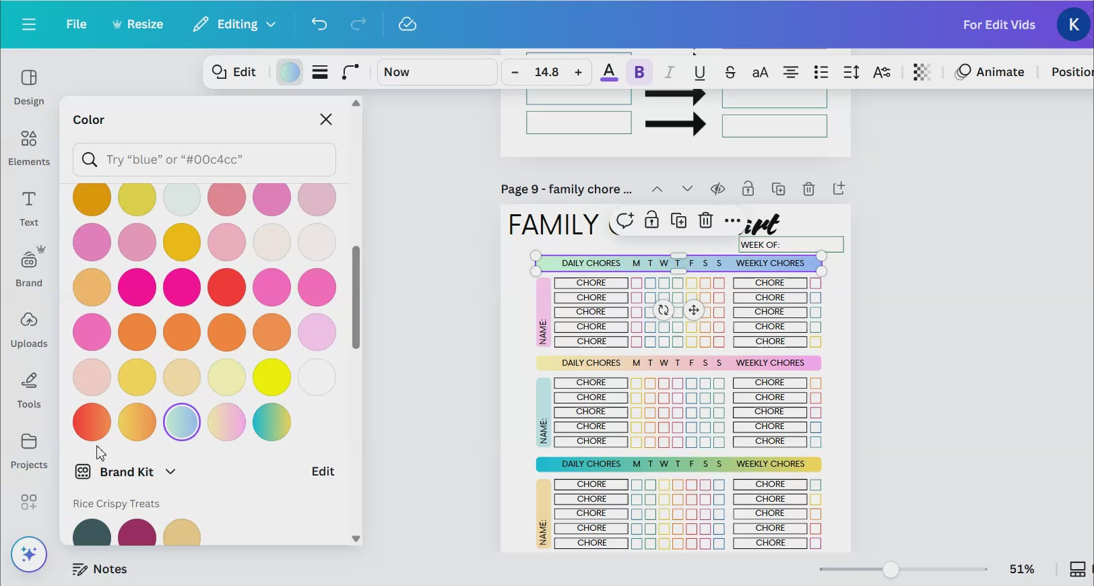This screenshot has width=1094, height=586.
Task: Open the Canva AI sparkle assistant
Action: (28, 554)
